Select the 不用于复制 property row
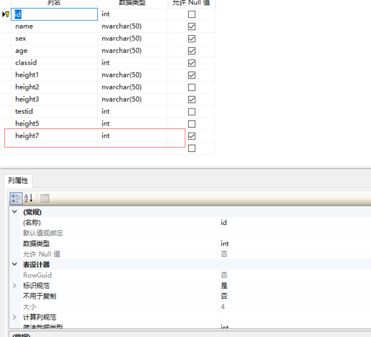371x337 pixels. coord(195,296)
